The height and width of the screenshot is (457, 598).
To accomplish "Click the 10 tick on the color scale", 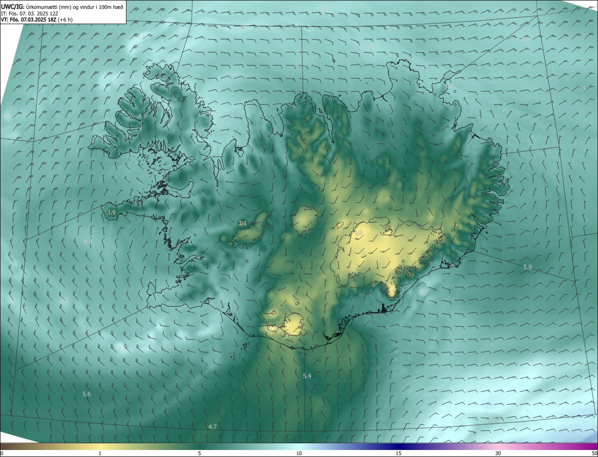I will click(x=299, y=453).
